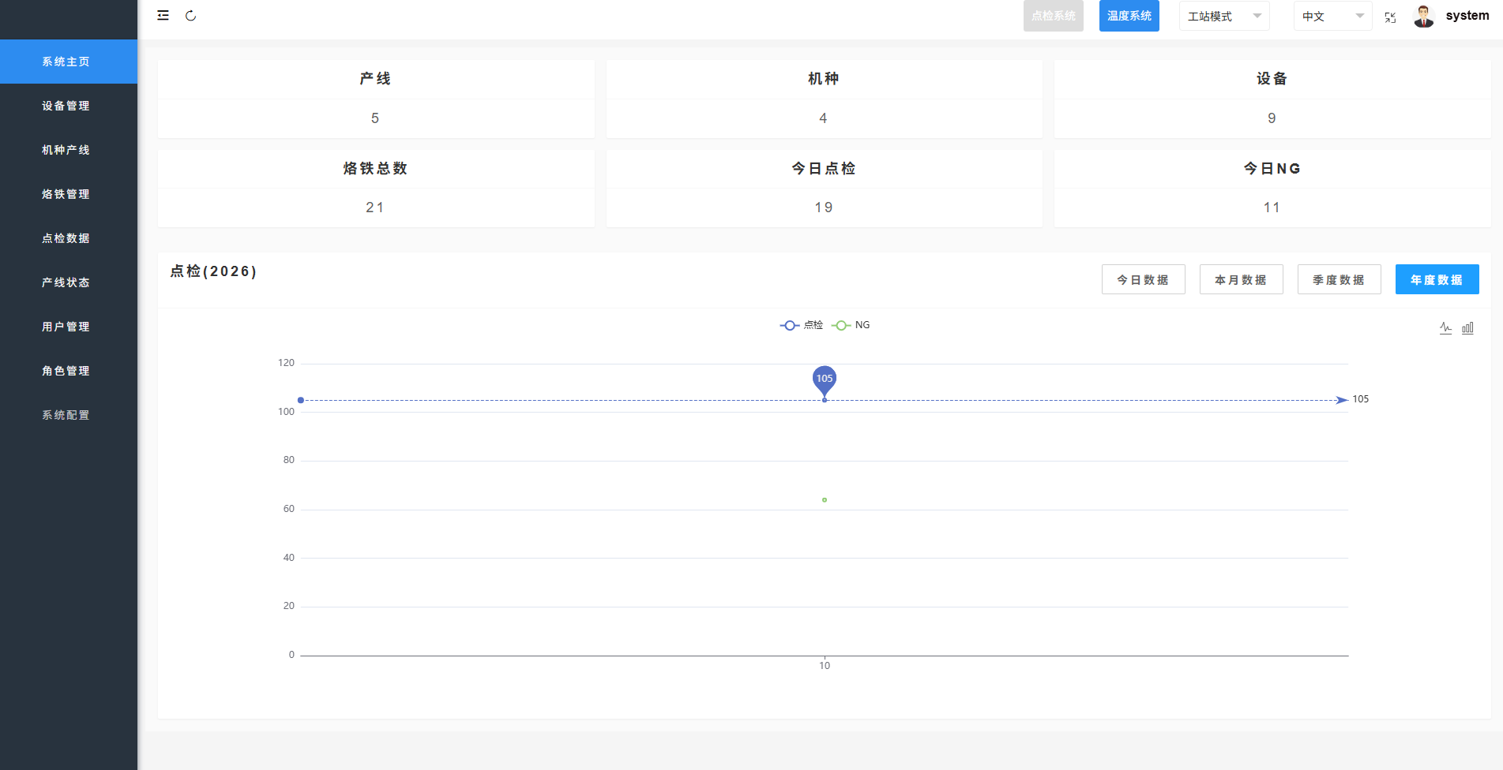Click the 烙铁总数 value 21

375,207
